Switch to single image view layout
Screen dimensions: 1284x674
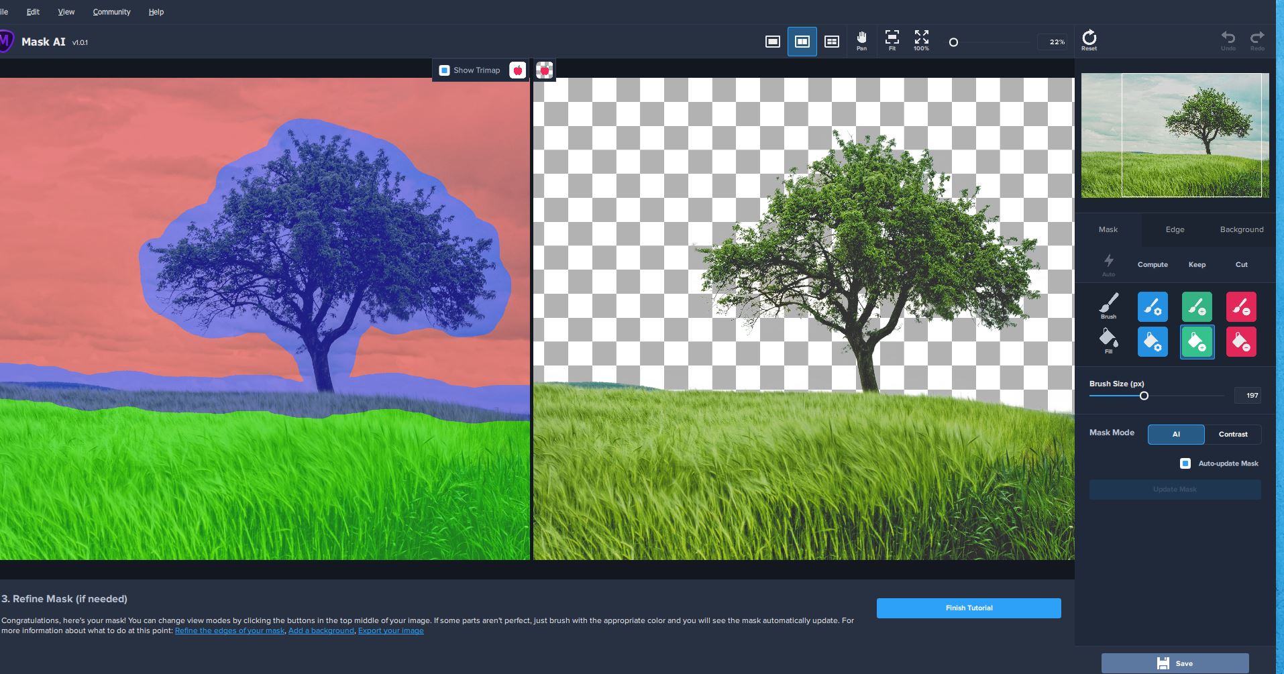(773, 42)
